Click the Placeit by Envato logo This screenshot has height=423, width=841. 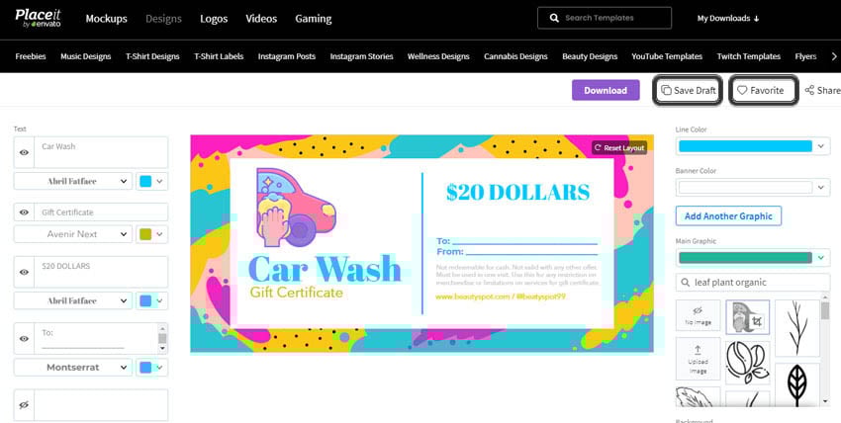coord(38,18)
